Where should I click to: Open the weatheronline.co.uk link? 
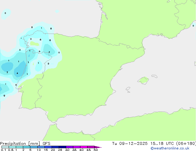click(170, 148)
